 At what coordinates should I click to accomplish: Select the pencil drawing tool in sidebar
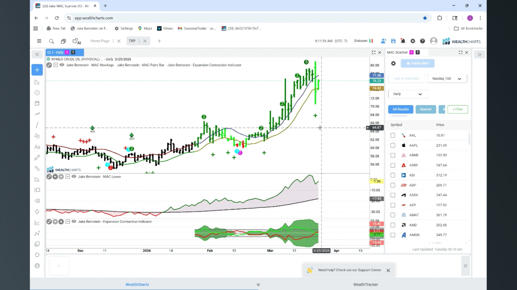37,158
